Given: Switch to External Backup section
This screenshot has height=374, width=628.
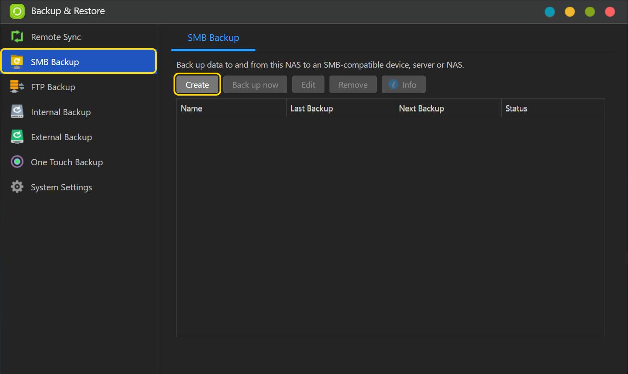Looking at the screenshot, I should pos(79,137).
